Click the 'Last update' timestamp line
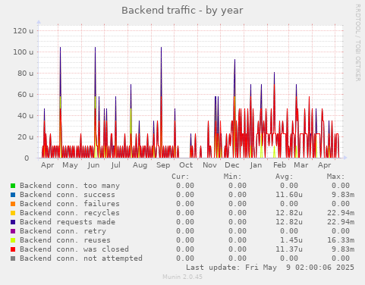365x285 pixels. [270, 268]
